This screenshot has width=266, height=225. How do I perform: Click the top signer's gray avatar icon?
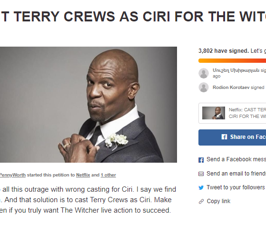[204, 73]
